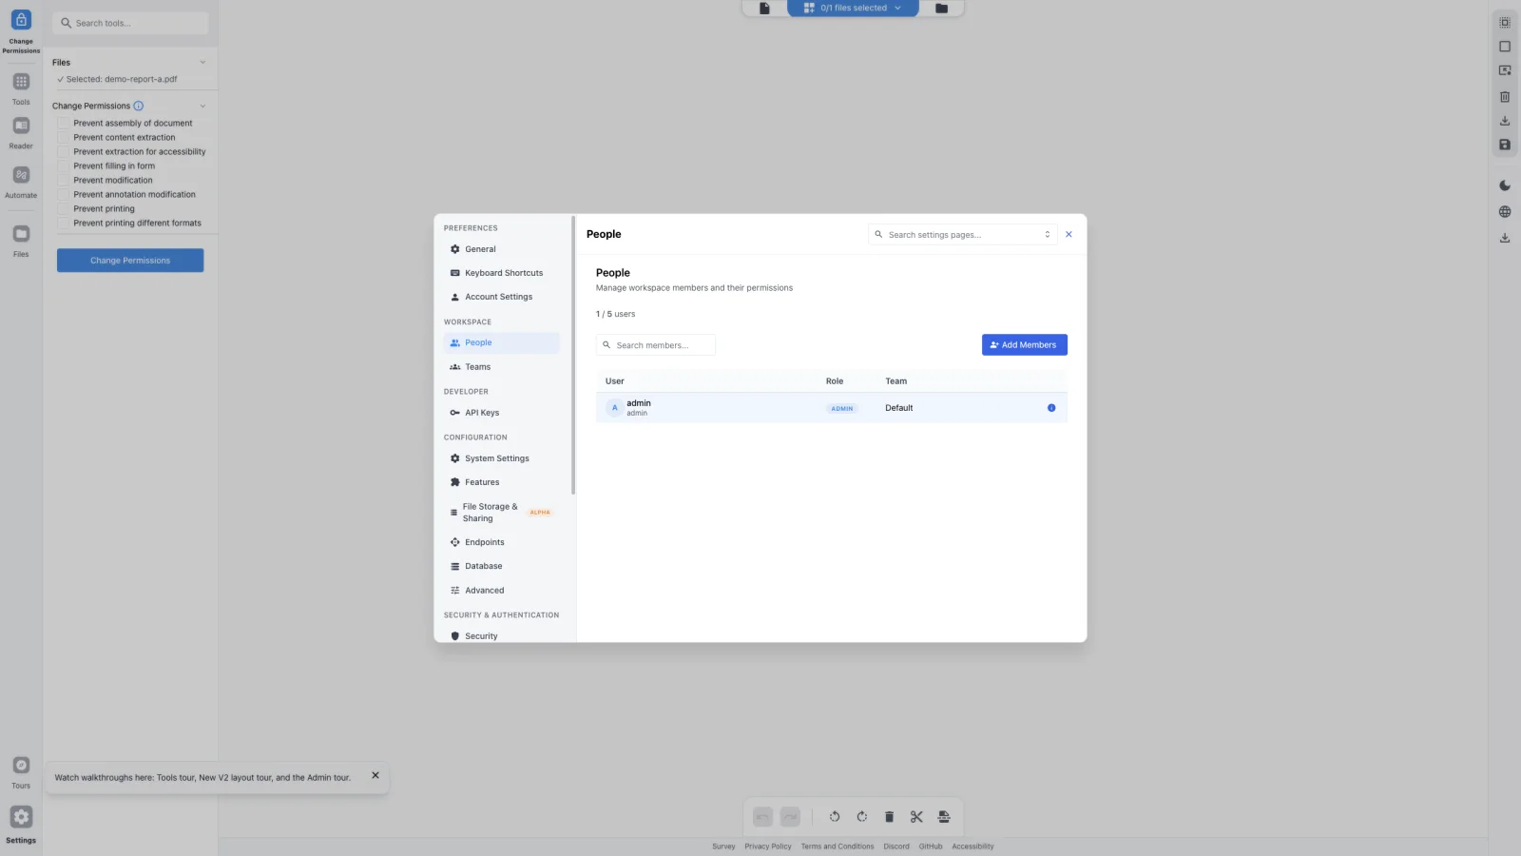
Task: Select People in the settings sidebar
Action: coord(501,342)
